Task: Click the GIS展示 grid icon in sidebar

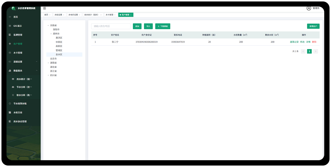Action: pyautogui.click(x=10, y=26)
